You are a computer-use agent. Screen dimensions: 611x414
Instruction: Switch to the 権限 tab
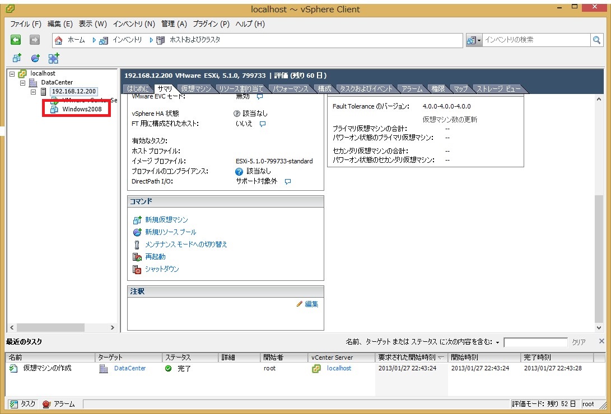(438, 89)
